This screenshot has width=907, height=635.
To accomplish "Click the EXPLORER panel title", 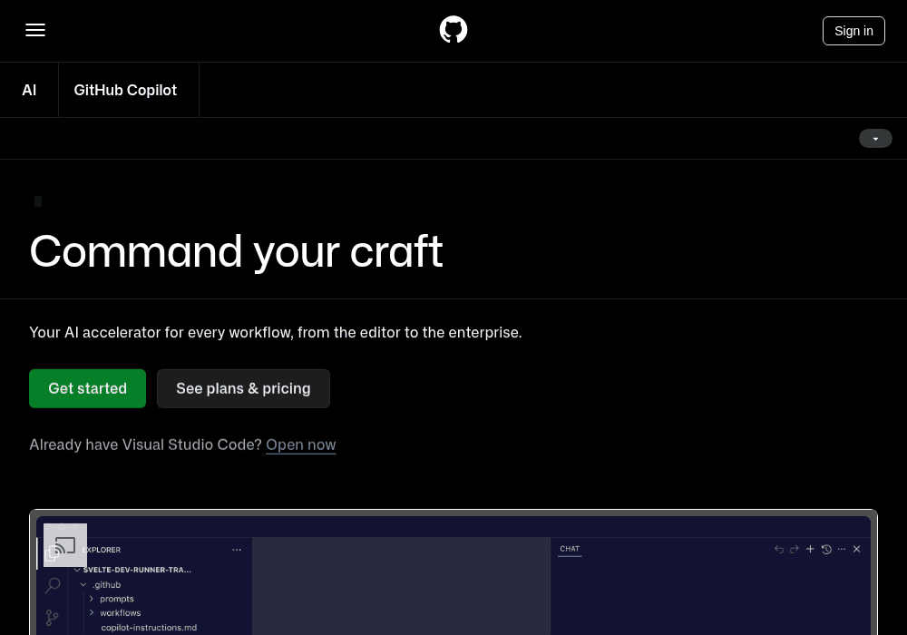I will (x=102, y=550).
